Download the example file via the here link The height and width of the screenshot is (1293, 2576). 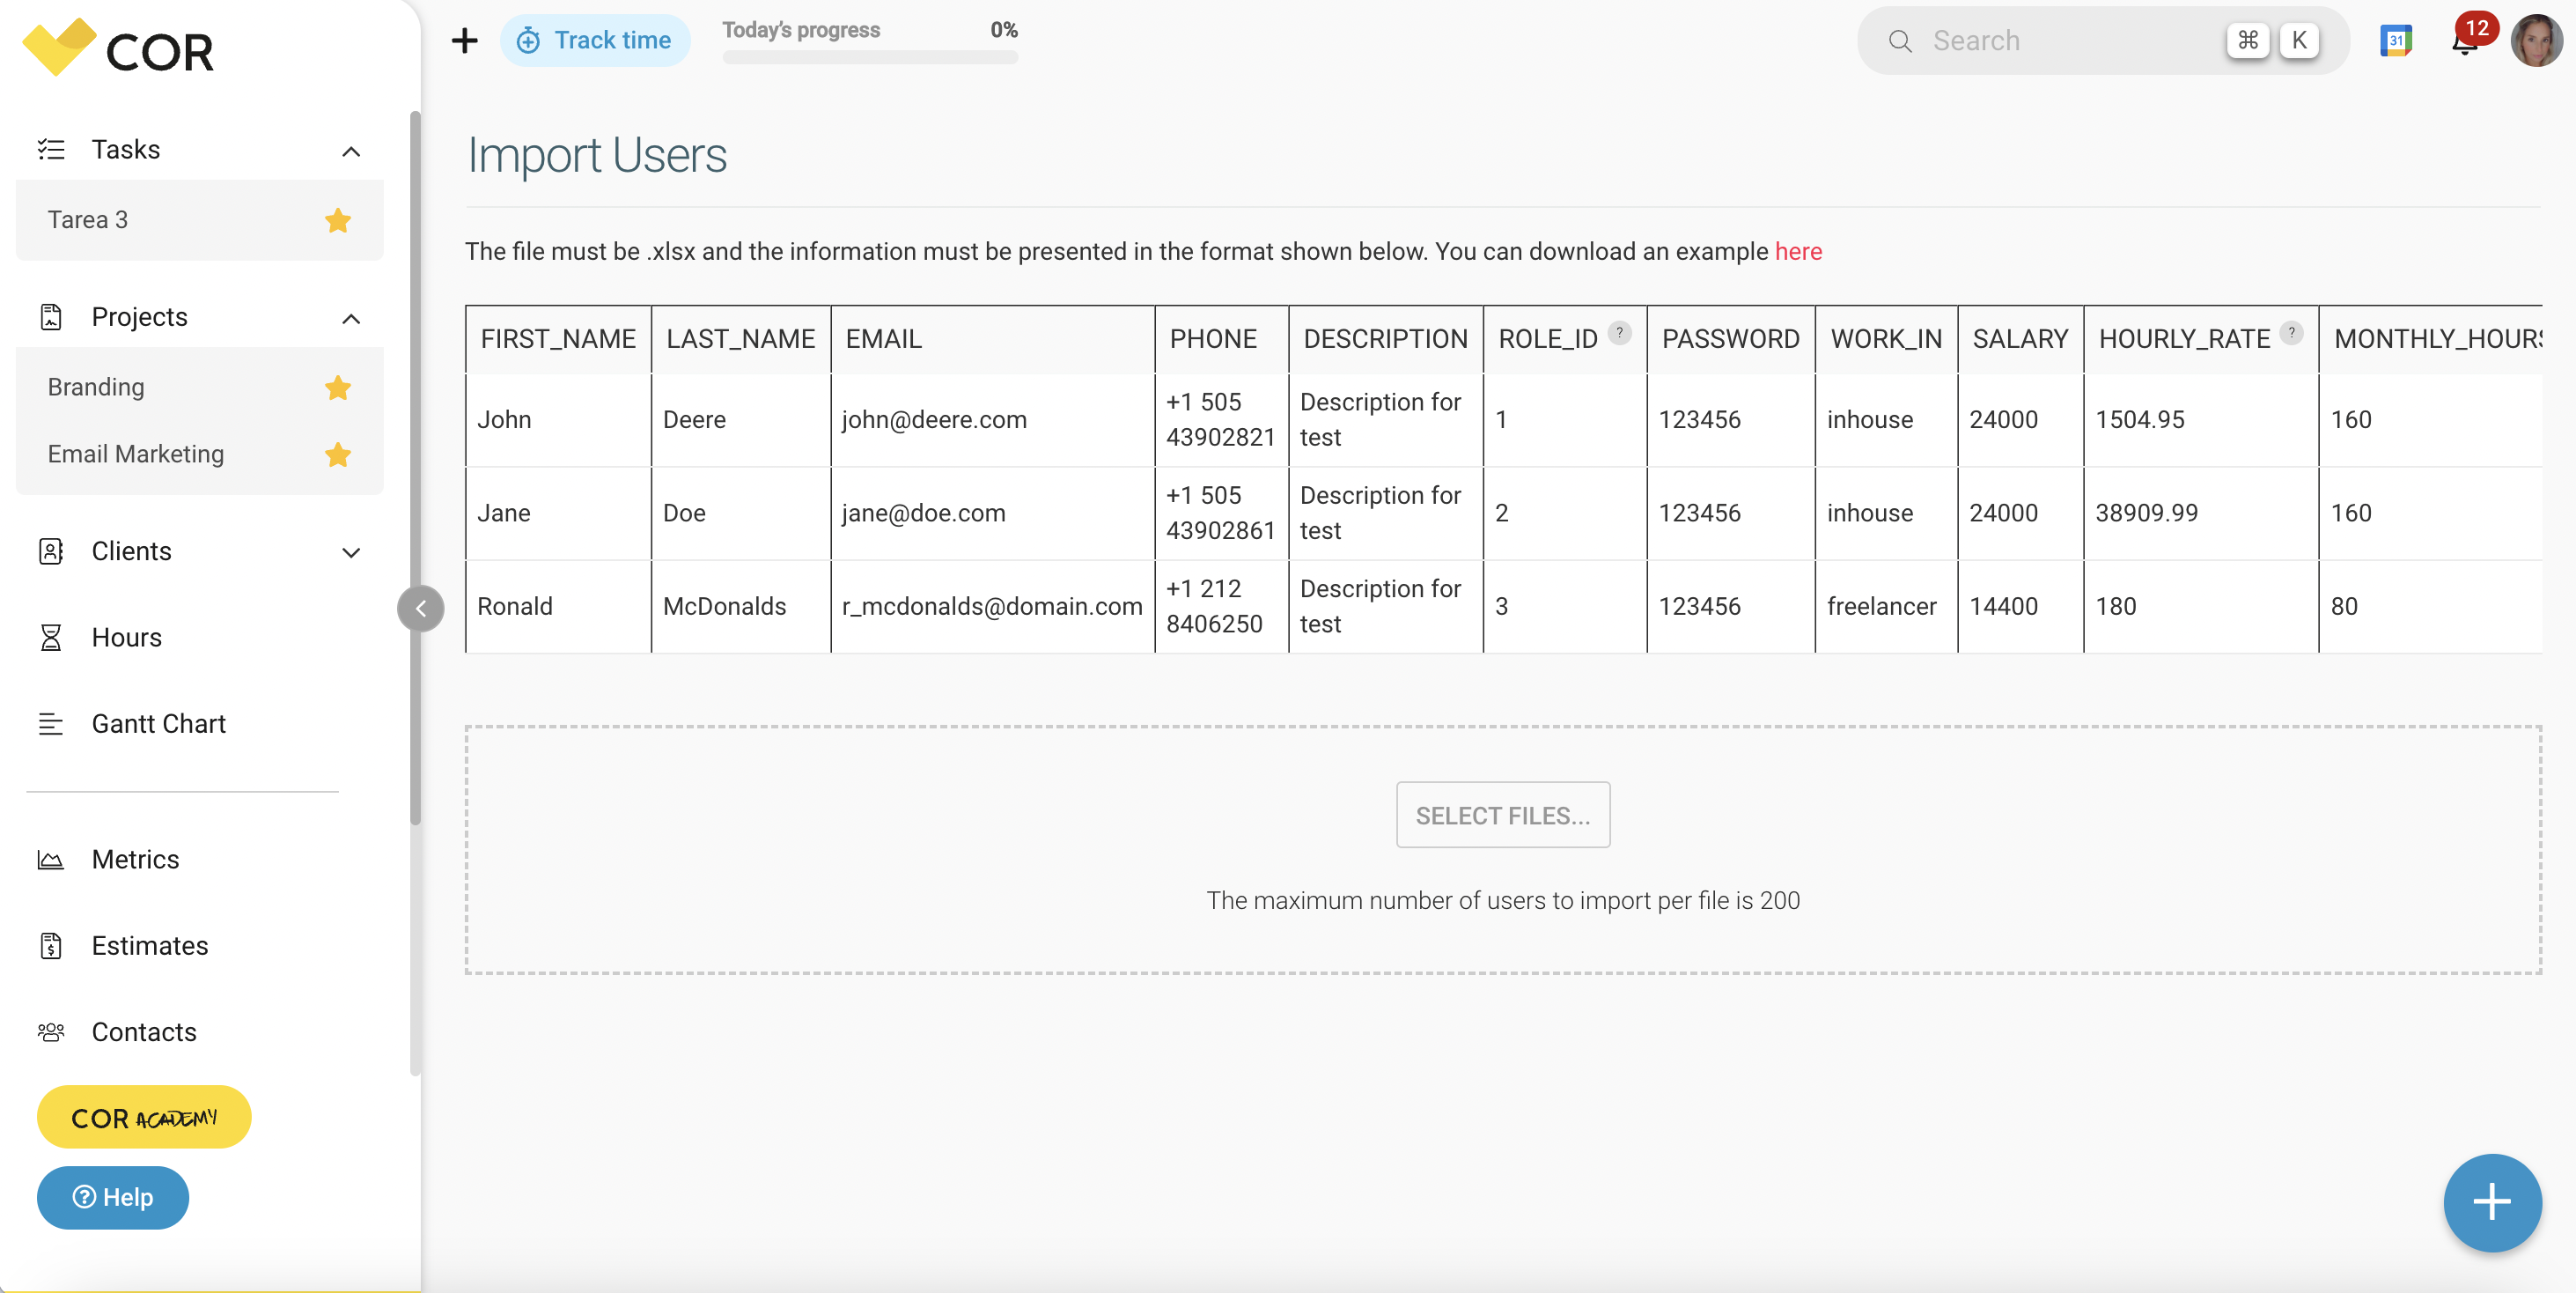pos(1798,251)
